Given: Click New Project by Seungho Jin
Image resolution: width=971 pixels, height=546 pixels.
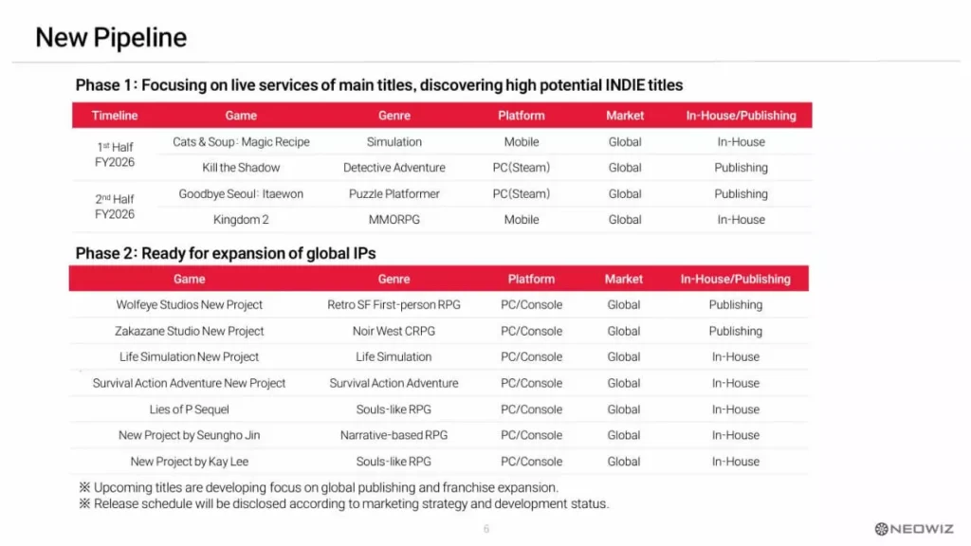Looking at the screenshot, I should (x=190, y=436).
